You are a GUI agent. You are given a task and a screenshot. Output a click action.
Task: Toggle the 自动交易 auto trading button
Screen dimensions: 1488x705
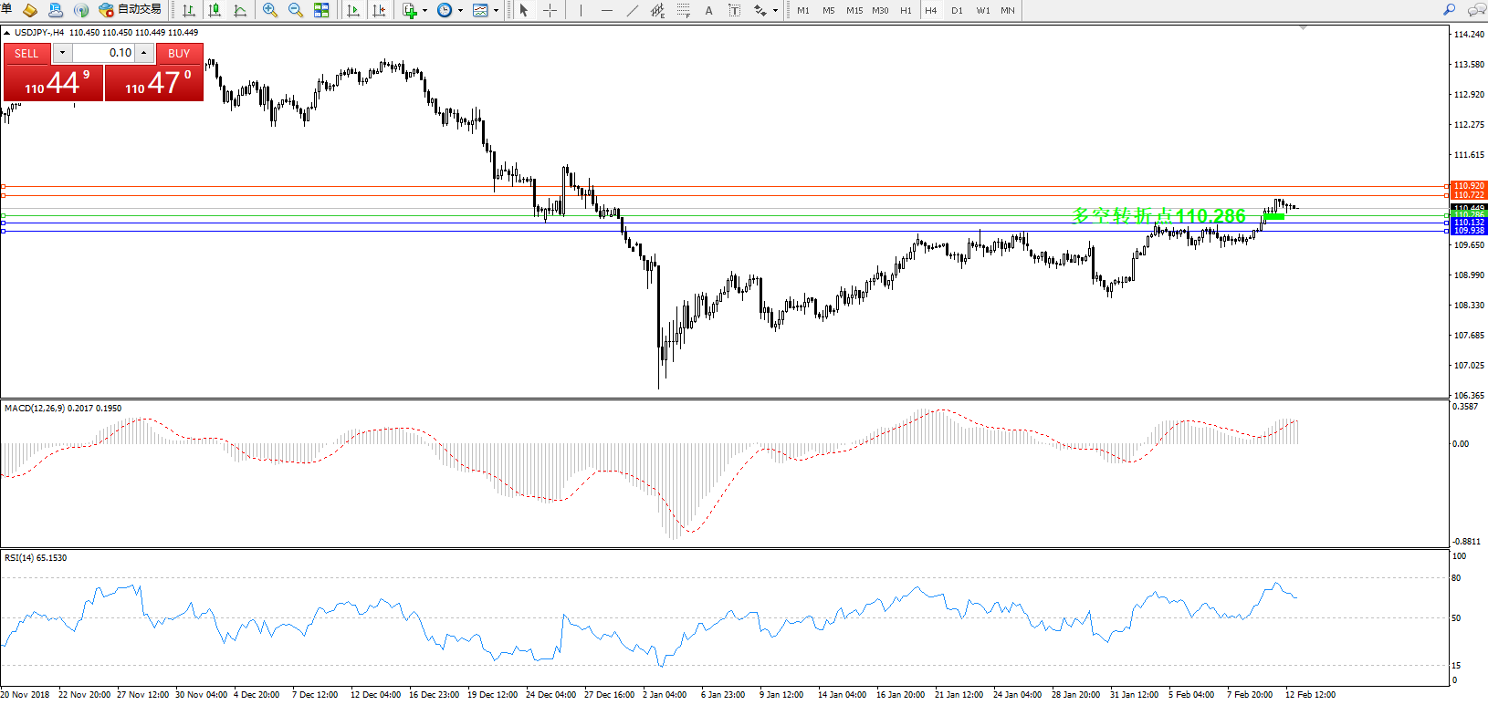[x=130, y=10]
